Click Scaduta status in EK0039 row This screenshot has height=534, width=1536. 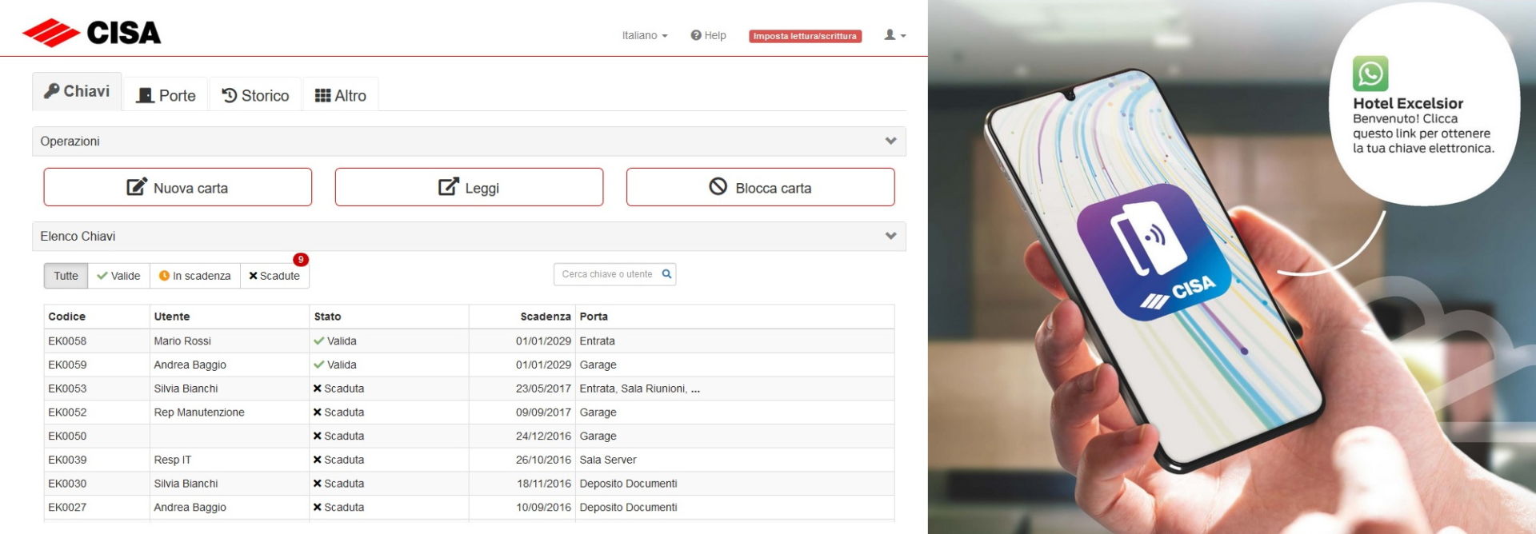[x=338, y=460]
